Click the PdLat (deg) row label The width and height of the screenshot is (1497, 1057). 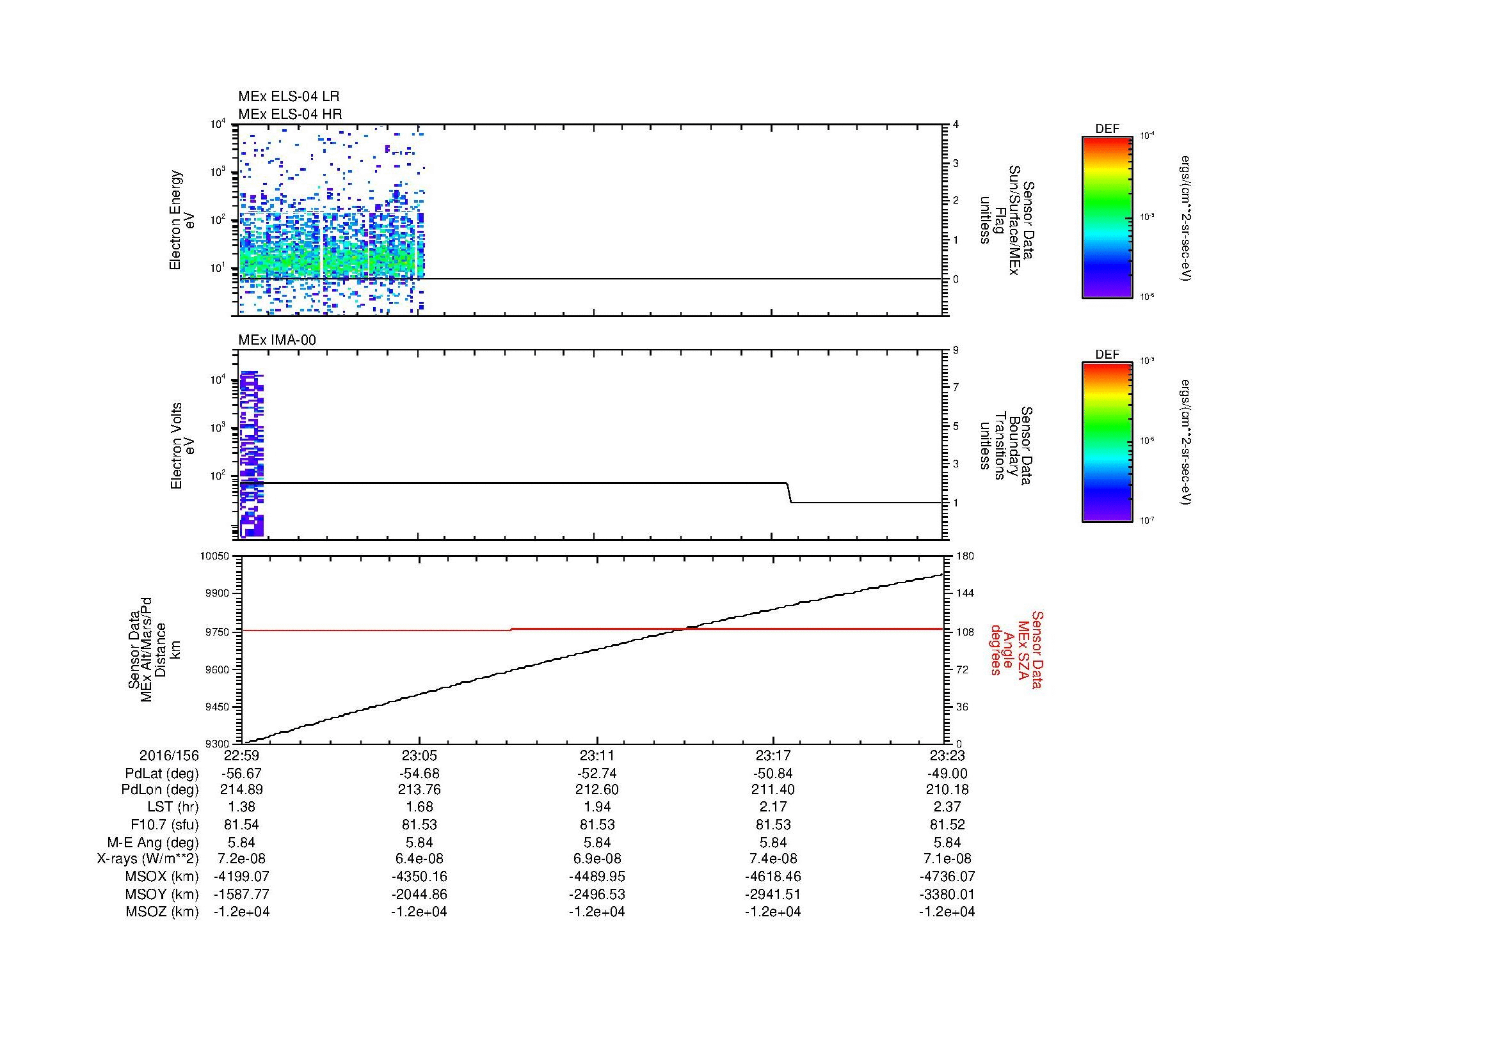pos(162,774)
